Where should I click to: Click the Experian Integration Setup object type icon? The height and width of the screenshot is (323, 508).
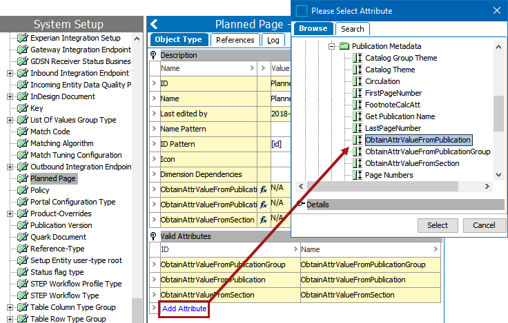[x=22, y=38]
